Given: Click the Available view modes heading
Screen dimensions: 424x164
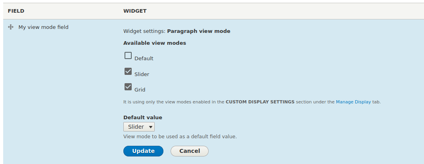Looking at the screenshot, I should click(x=155, y=43).
